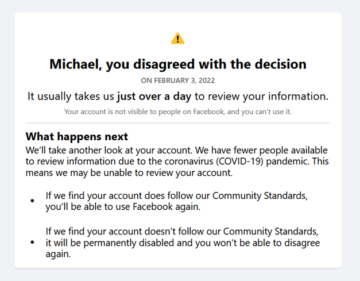Click the 'permanently disabled' sentence
Image resolution: width=360 pixels, height=281 pixels.
[183, 243]
